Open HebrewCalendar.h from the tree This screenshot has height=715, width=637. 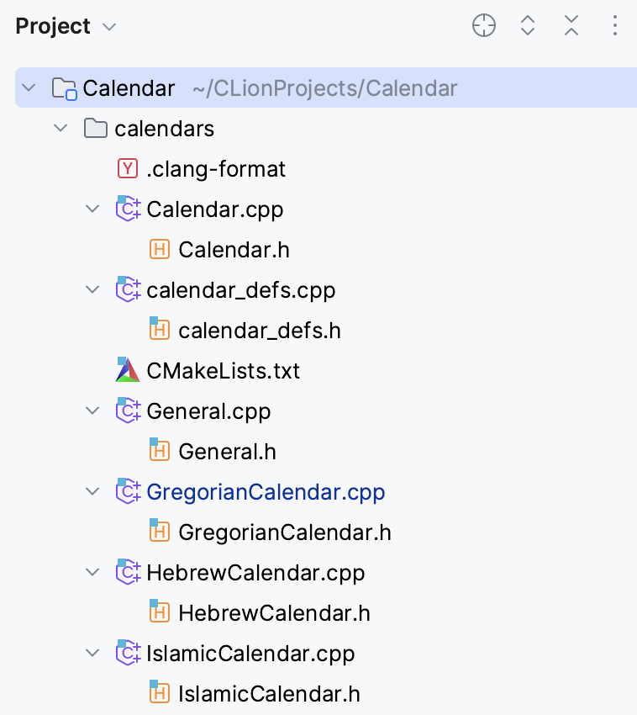(274, 612)
